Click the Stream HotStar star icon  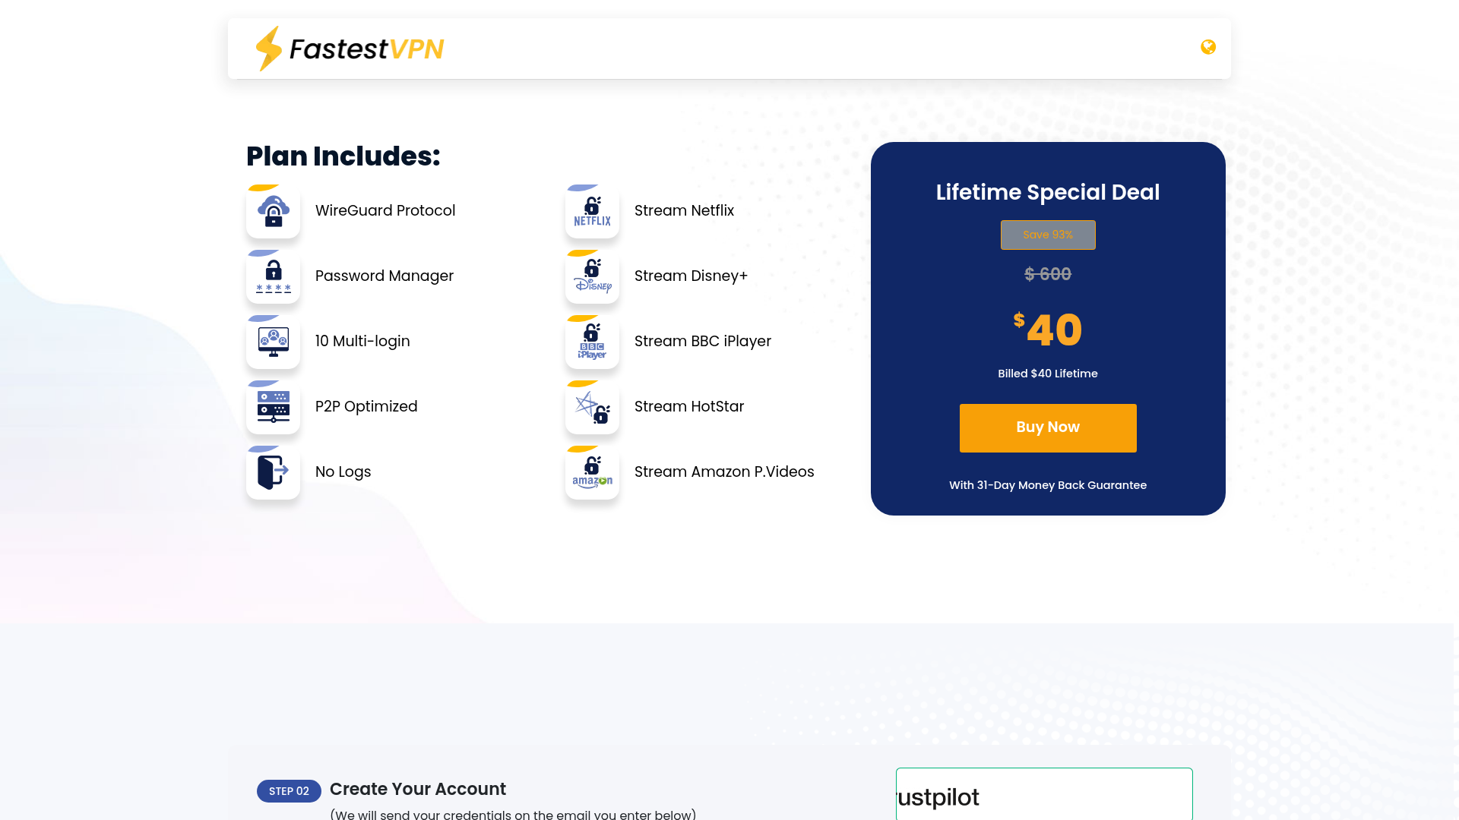pyautogui.click(x=593, y=407)
